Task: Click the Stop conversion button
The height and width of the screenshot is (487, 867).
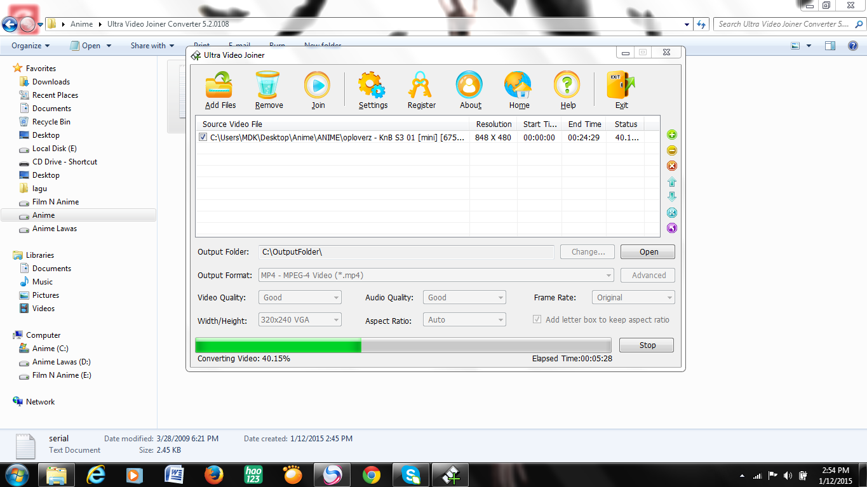Action: pyautogui.click(x=647, y=345)
